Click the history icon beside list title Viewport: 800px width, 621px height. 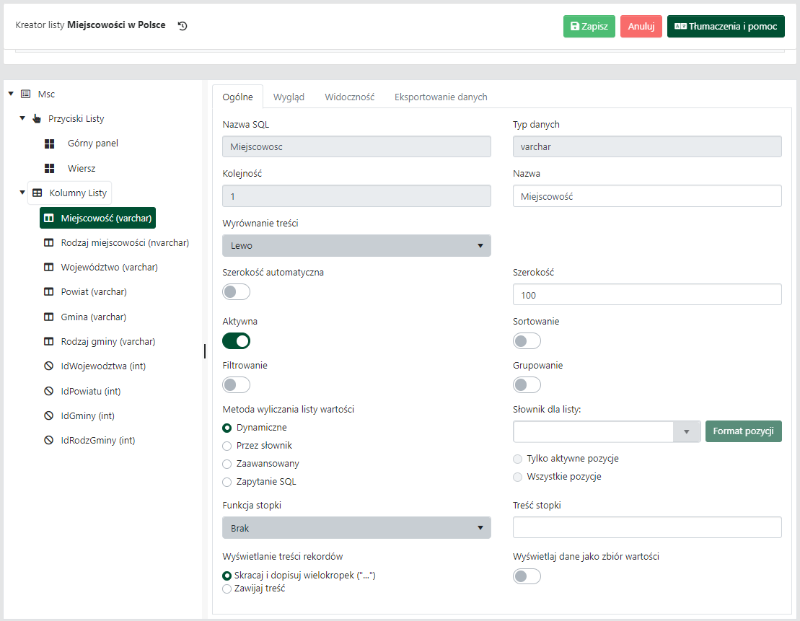coord(183,26)
